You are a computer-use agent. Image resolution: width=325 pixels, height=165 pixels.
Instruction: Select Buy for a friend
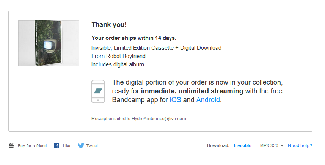coord(32,146)
